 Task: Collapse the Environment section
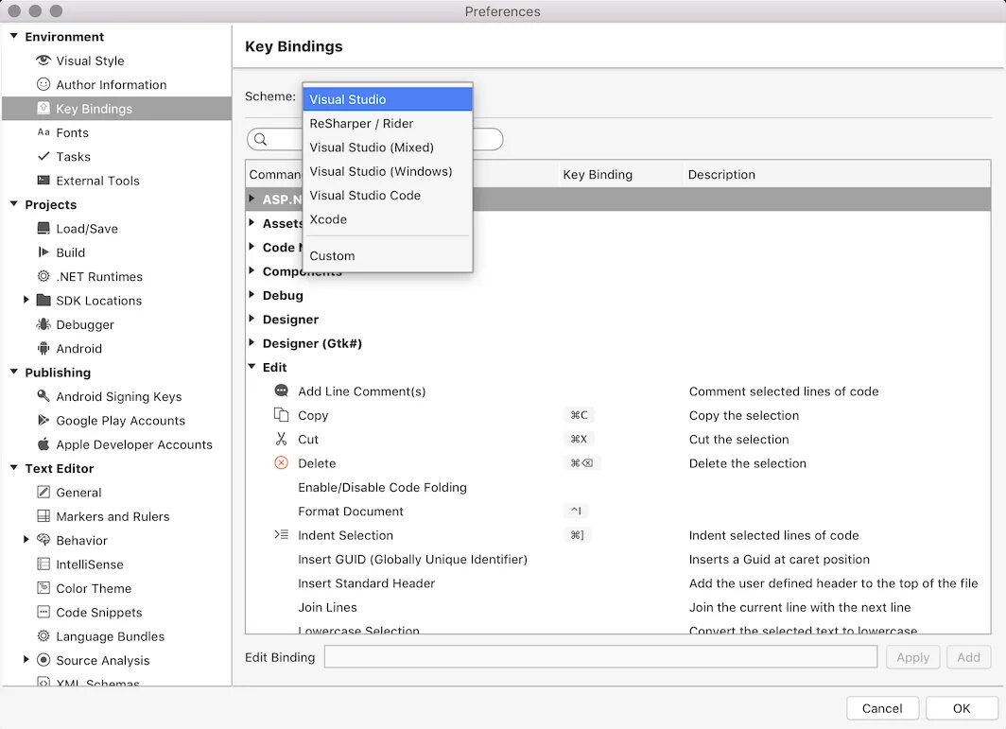pos(14,37)
